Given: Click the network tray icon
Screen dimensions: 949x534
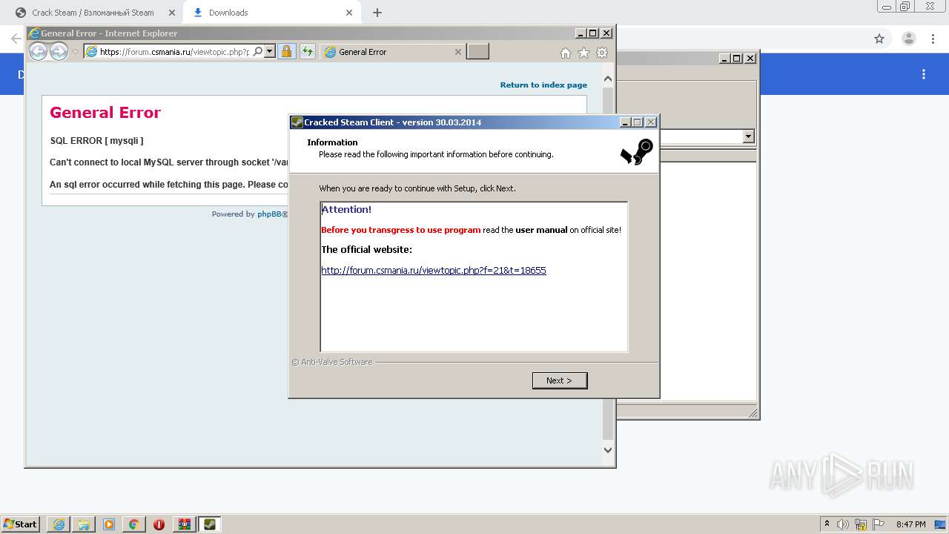Looking at the screenshot, I should (861, 524).
